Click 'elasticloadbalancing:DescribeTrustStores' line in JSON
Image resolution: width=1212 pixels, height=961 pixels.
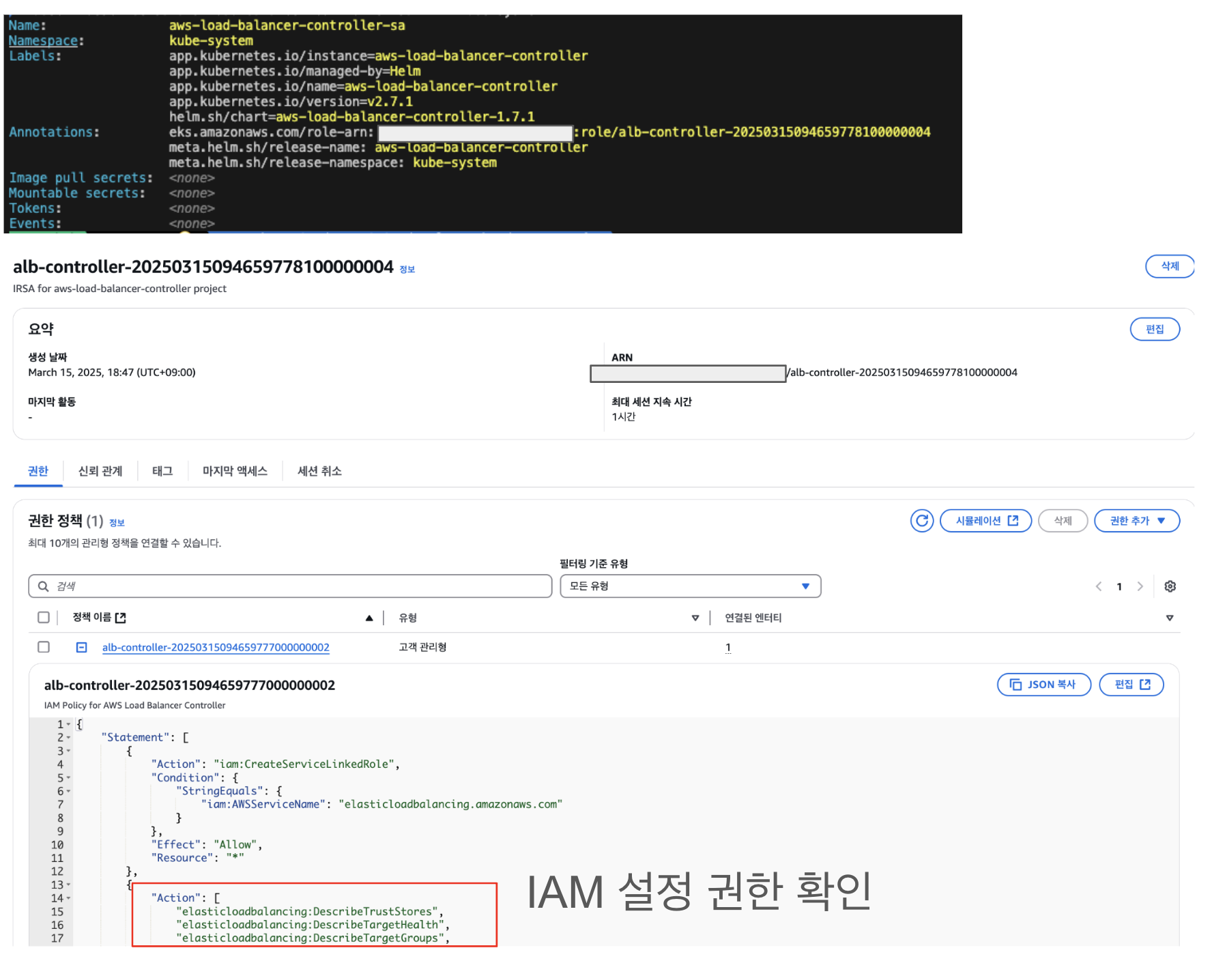point(311,912)
